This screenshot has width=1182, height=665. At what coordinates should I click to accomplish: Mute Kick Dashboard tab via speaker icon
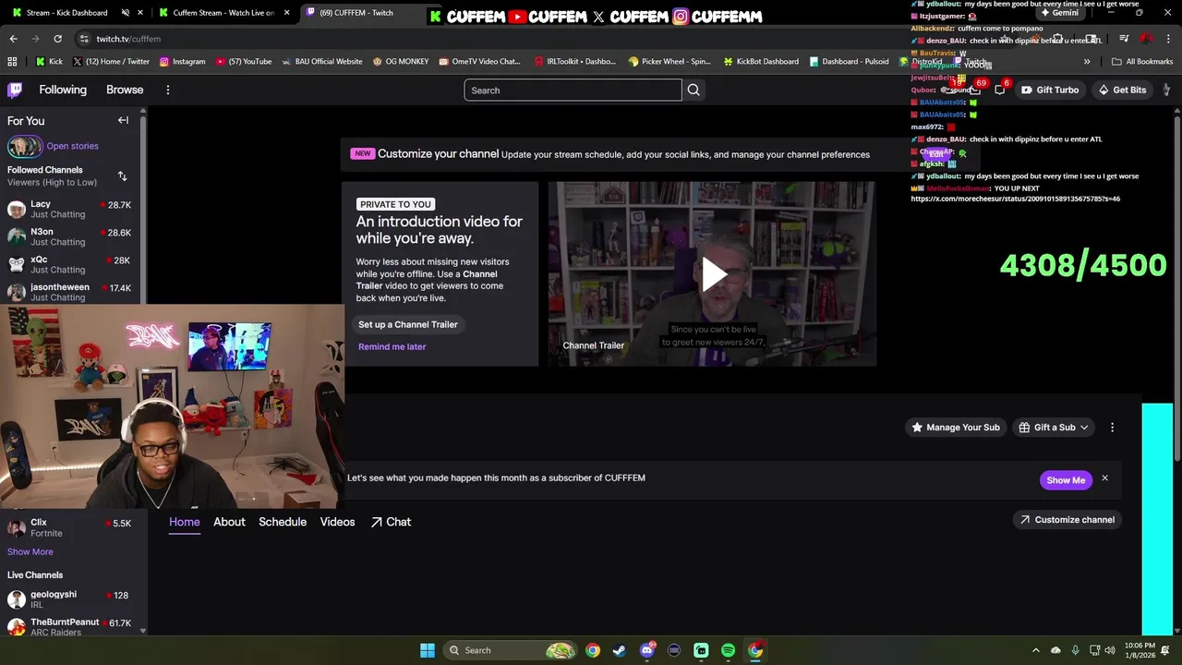click(x=125, y=13)
